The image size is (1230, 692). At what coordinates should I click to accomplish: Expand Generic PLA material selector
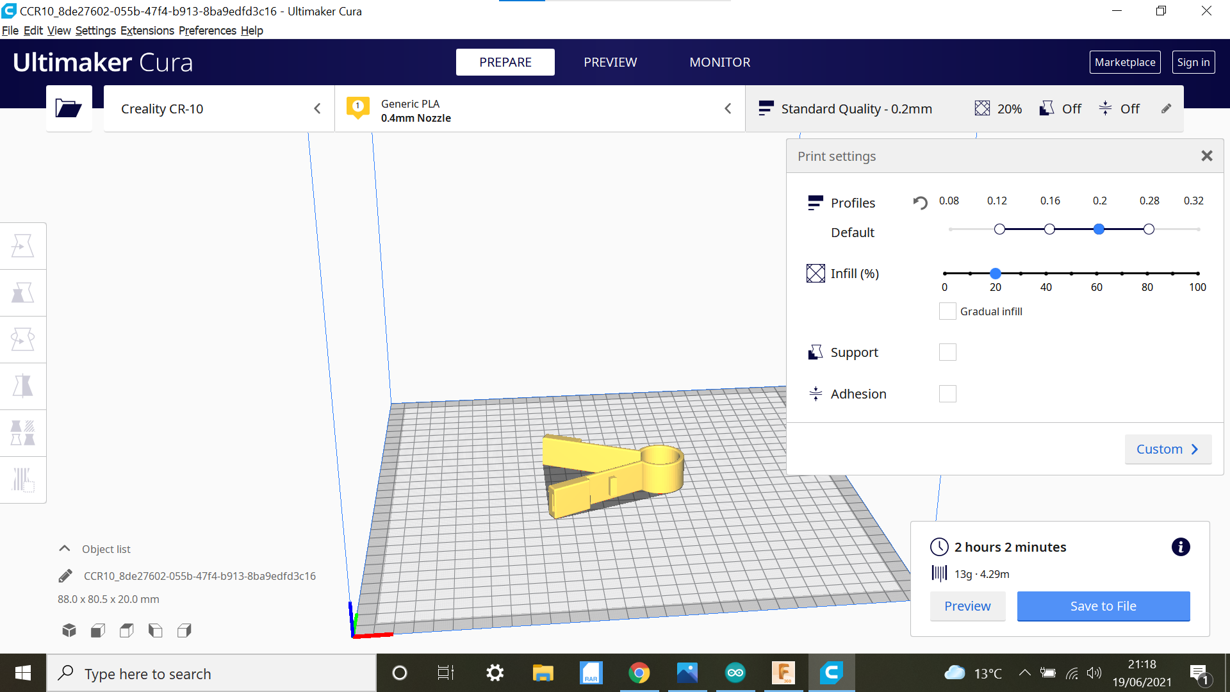coord(540,109)
